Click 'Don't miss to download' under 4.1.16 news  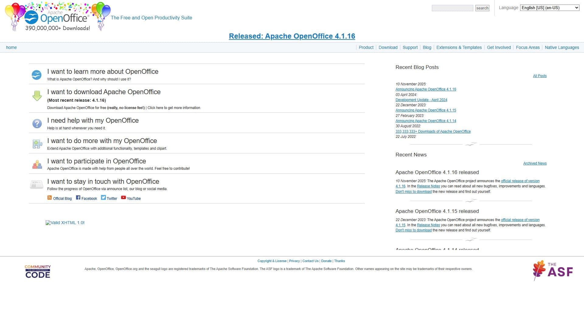[x=413, y=192]
